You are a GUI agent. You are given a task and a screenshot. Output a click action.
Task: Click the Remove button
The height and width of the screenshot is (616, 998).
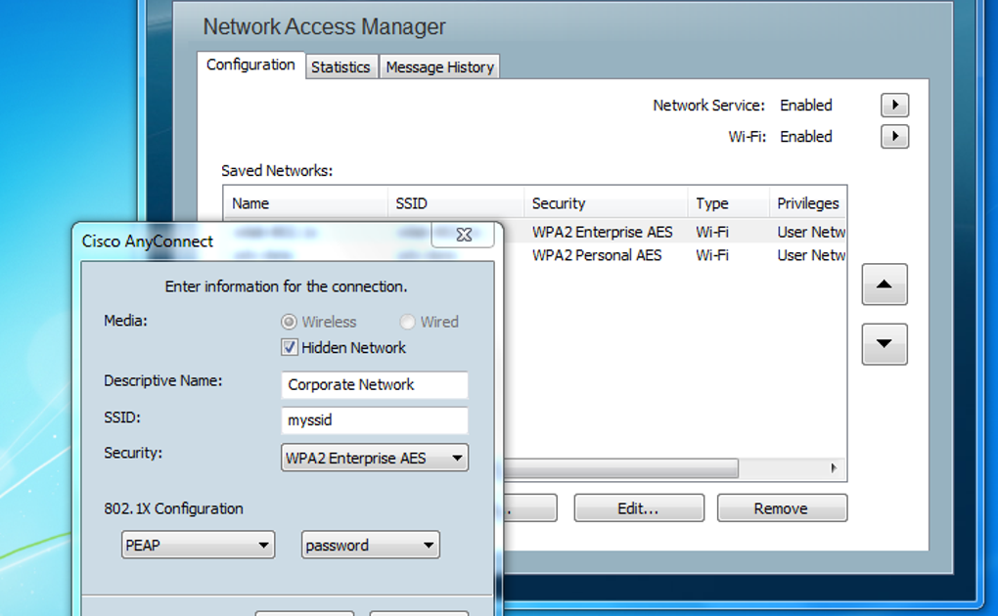pyautogui.click(x=782, y=508)
